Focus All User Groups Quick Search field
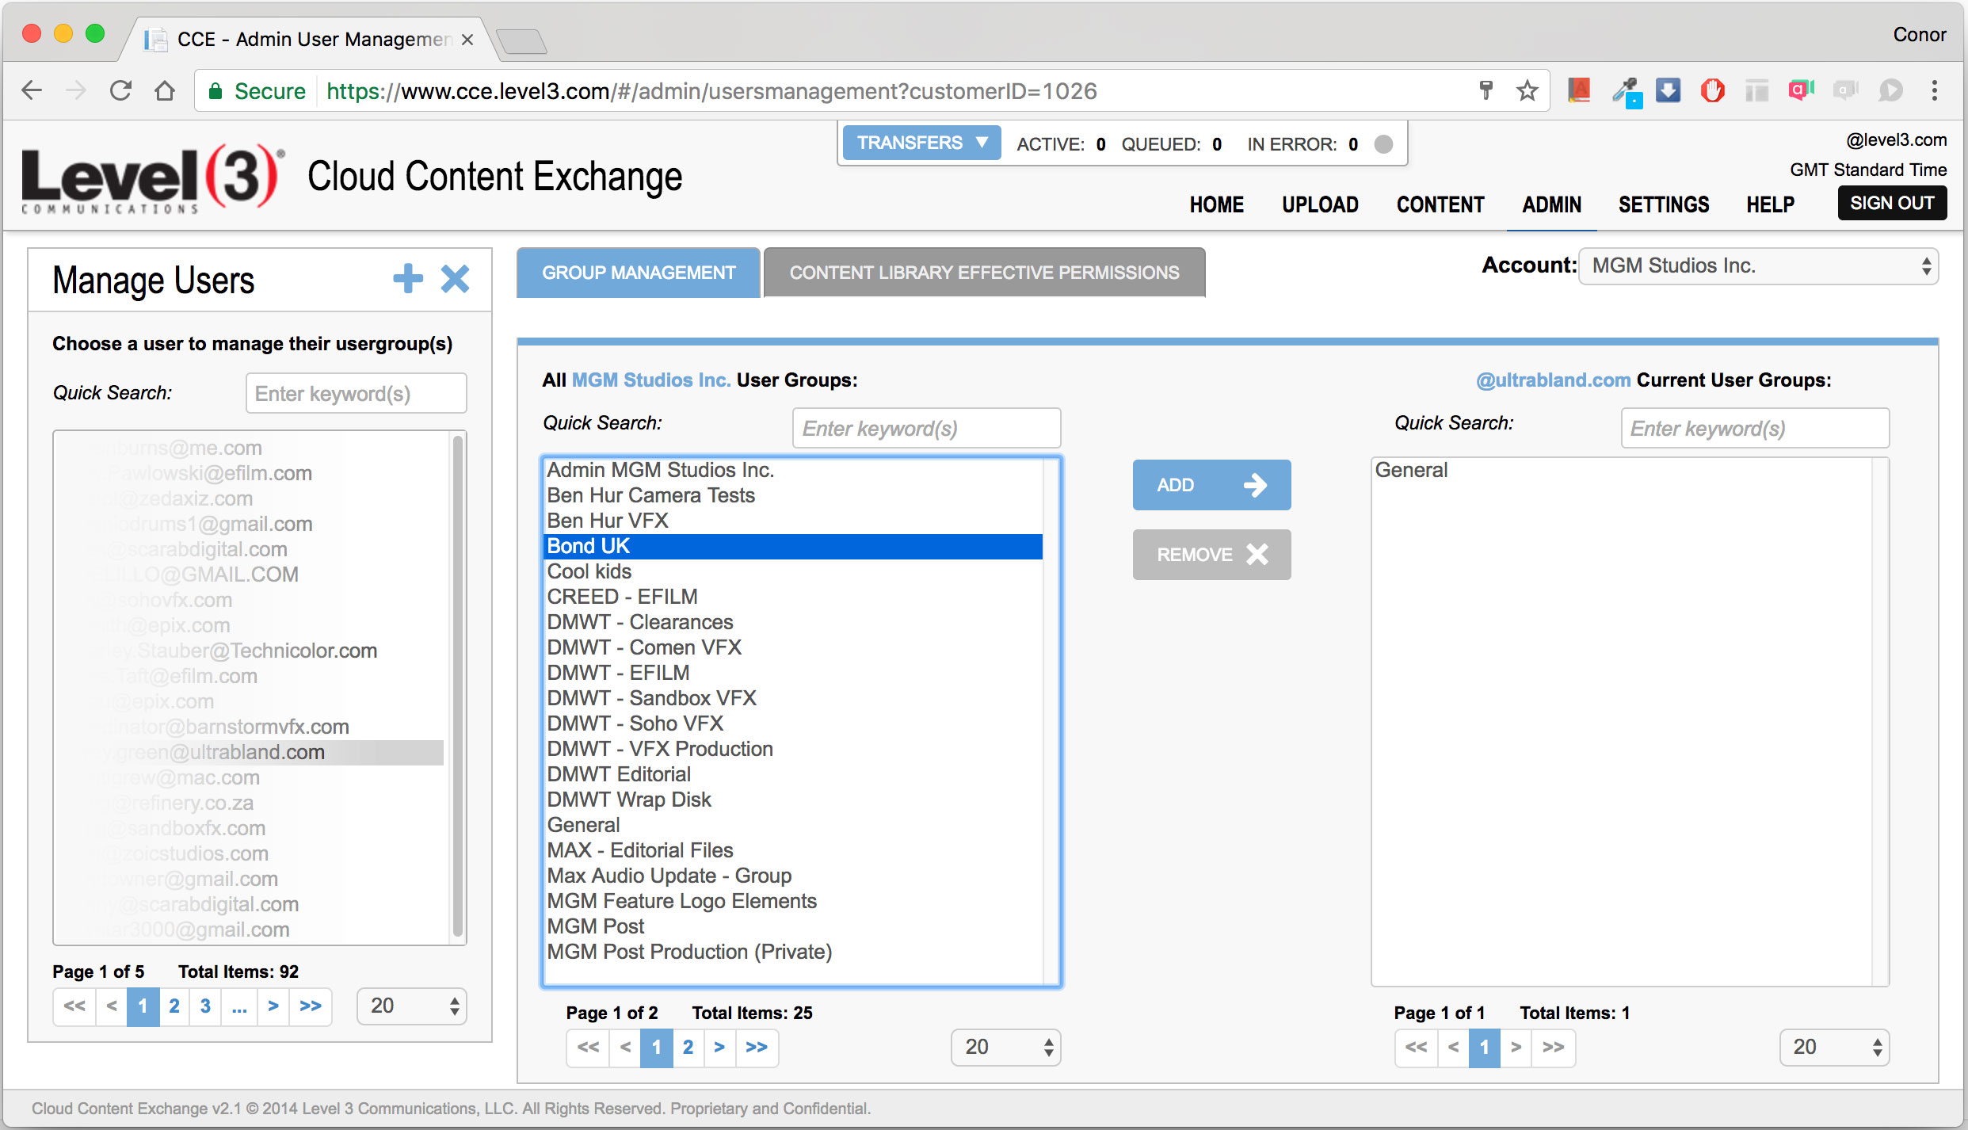 click(926, 428)
